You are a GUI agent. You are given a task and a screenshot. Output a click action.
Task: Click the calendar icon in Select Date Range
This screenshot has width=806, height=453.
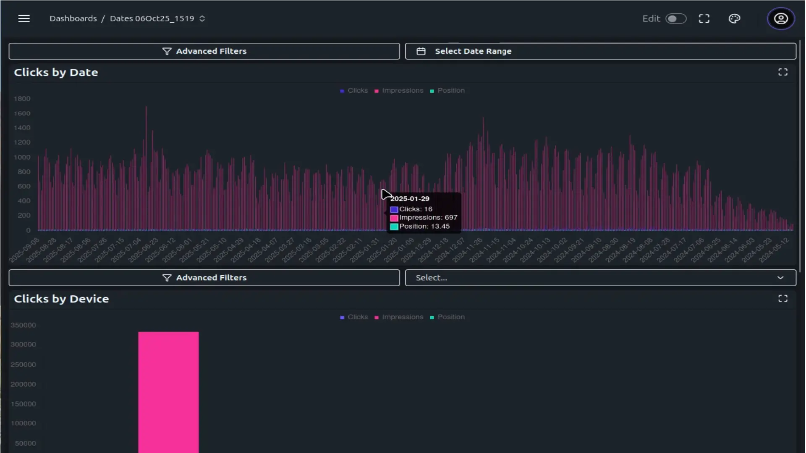(421, 51)
